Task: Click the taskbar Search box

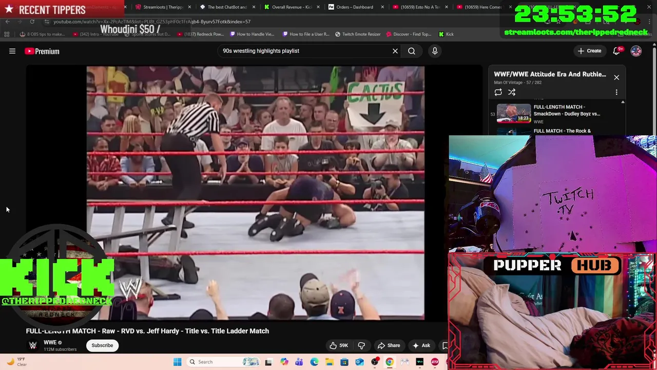Action: pos(223,362)
